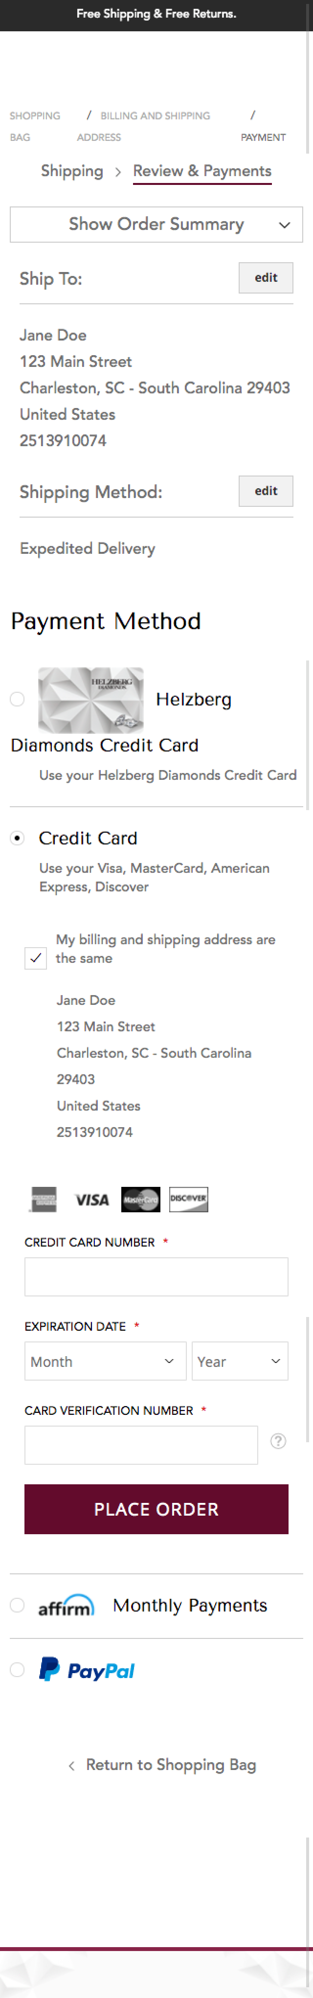Click the Discover card icon
The width and height of the screenshot is (313, 1998).
(x=188, y=1198)
